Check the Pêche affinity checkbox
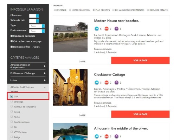The height and width of the screenshot is (140, 174). click(x=12, y=117)
